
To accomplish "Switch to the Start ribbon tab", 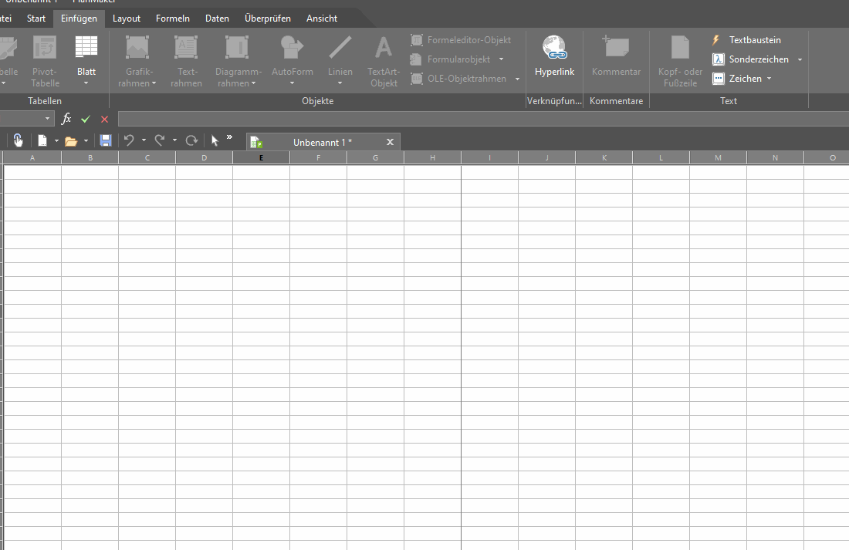I will (x=36, y=19).
